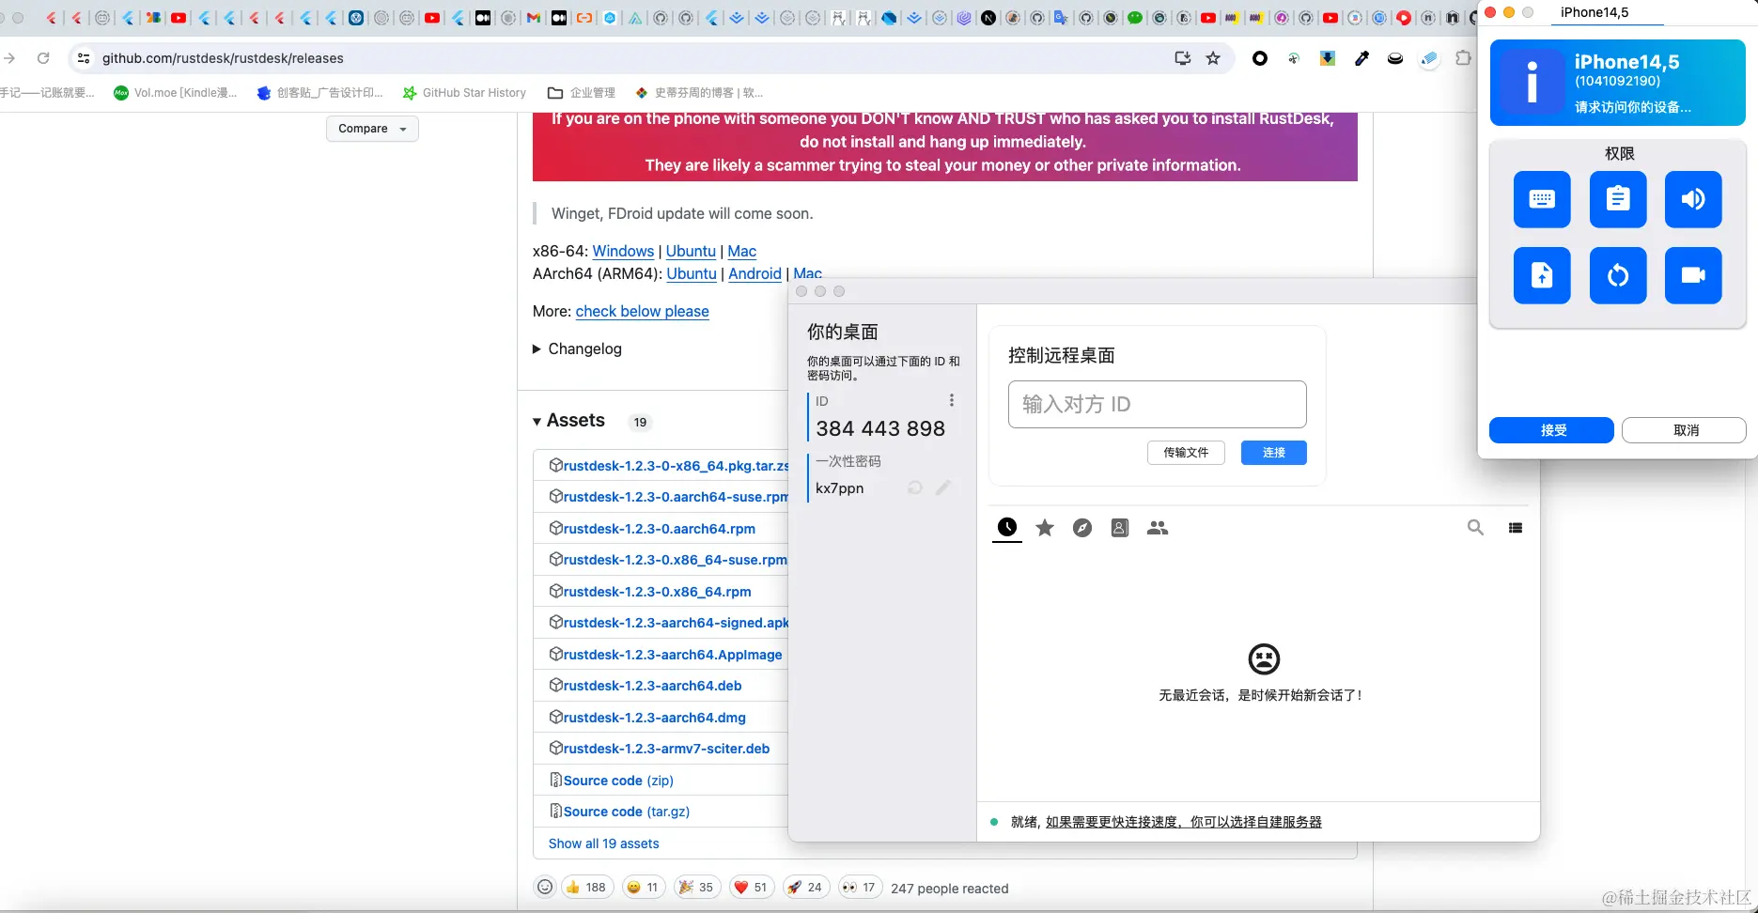Click the laugh reaction 11

coord(644,887)
